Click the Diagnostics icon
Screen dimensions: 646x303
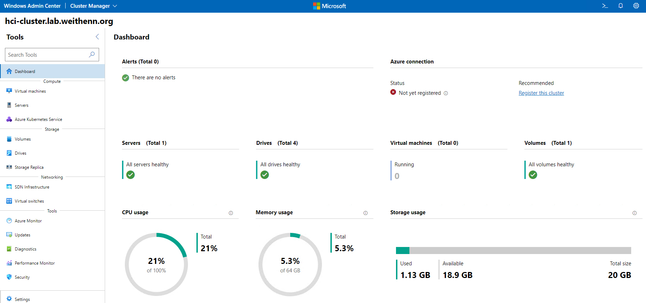(x=9, y=249)
